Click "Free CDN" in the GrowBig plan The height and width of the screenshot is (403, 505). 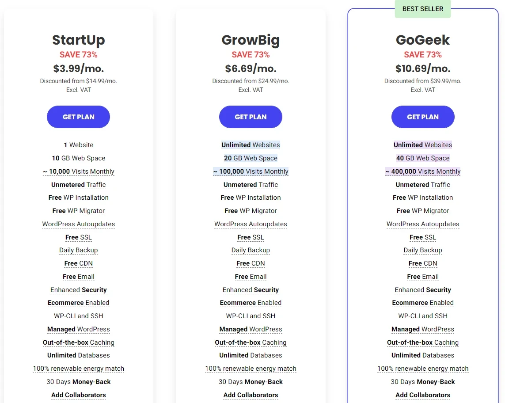(x=251, y=263)
